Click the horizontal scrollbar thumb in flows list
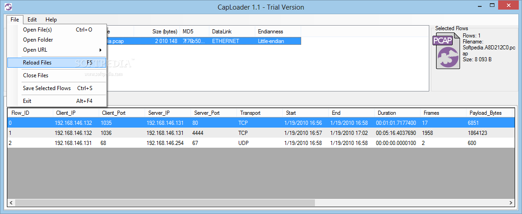The height and width of the screenshot is (214, 522). pos(165,203)
